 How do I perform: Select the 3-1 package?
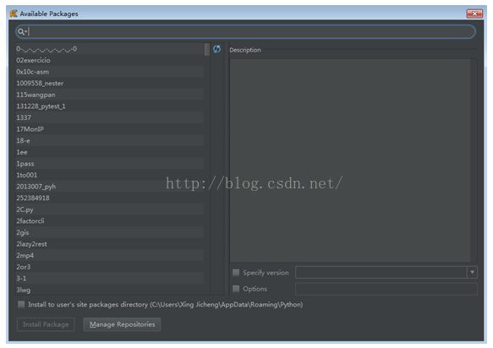[x=109, y=278]
